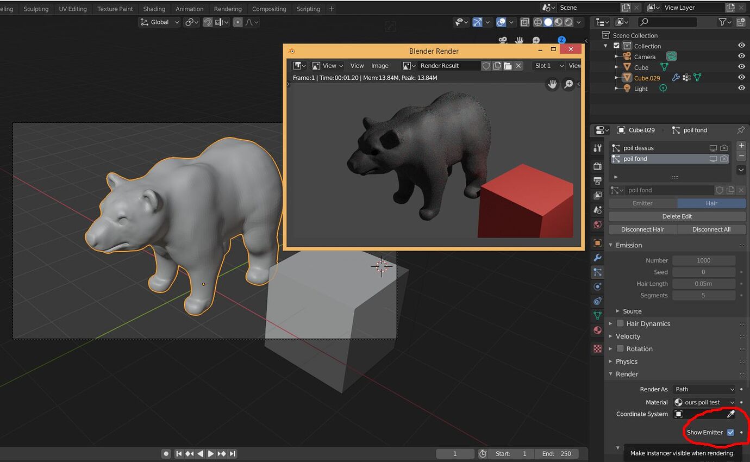Enable the Rotation checkbox
This screenshot has width=750, height=462.
click(x=620, y=348)
